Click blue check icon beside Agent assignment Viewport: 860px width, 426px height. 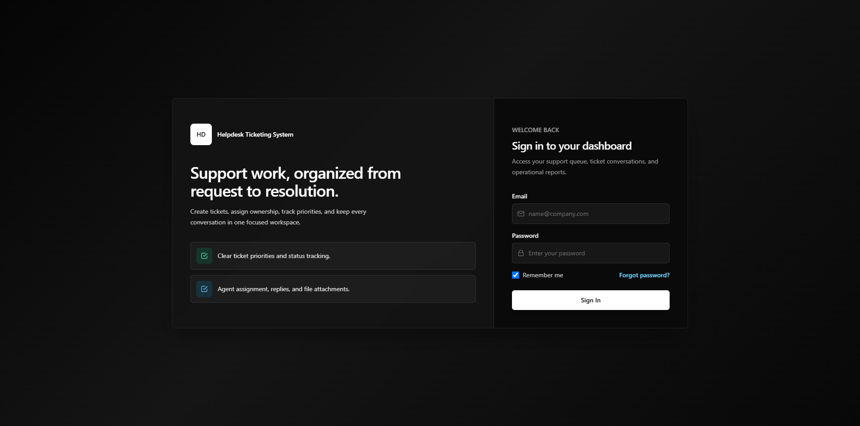point(204,289)
